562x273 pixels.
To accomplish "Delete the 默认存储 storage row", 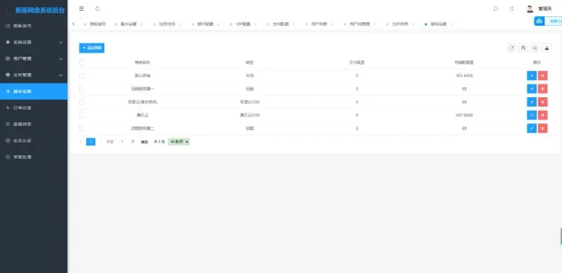I will coord(543,75).
